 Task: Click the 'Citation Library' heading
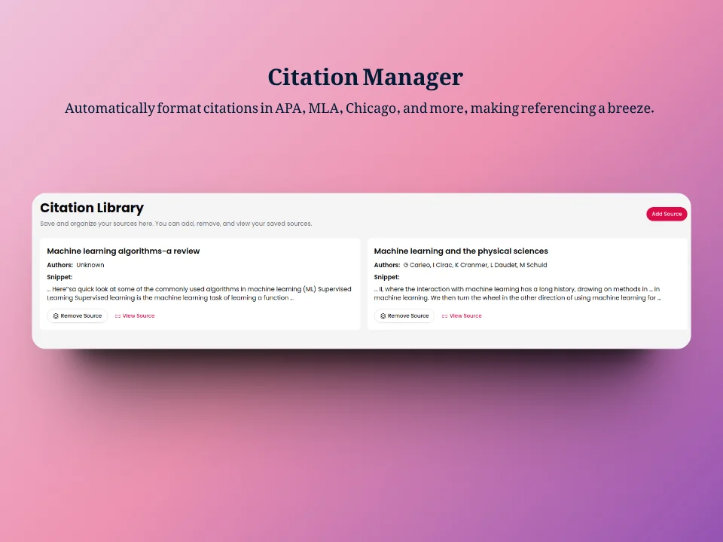point(92,208)
